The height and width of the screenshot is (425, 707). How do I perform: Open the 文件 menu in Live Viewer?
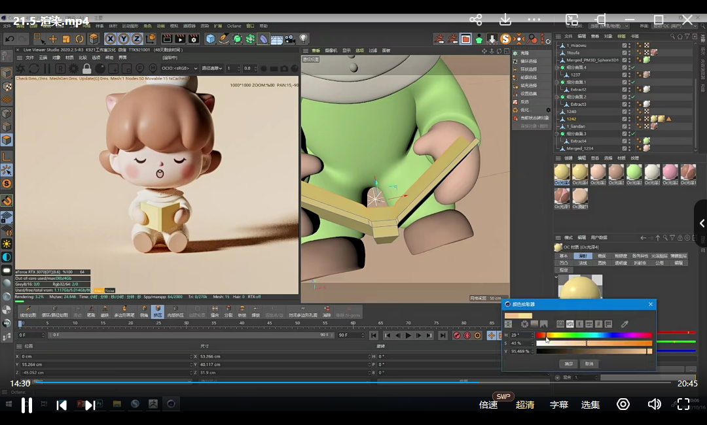[x=29, y=58]
